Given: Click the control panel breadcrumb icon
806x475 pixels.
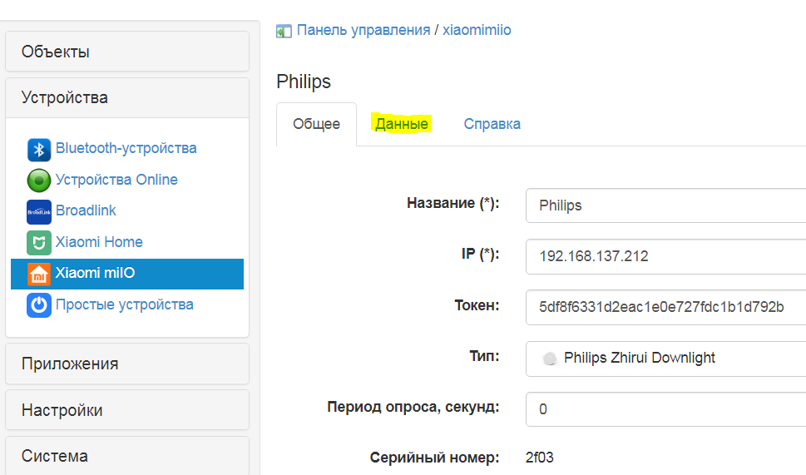Looking at the screenshot, I should (x=284, y=31).
